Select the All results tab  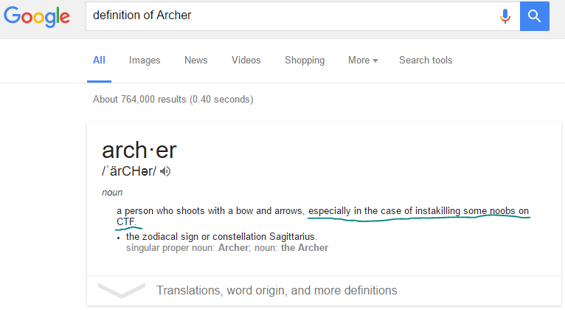click(99, 61)
